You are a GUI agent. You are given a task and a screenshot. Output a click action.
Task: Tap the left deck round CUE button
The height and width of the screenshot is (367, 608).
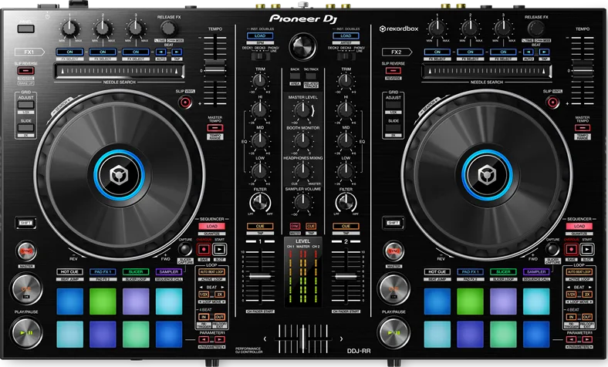click(26, 288)
